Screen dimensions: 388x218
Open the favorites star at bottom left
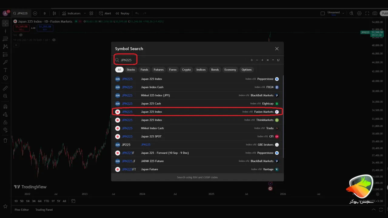[x=5, y=206]
